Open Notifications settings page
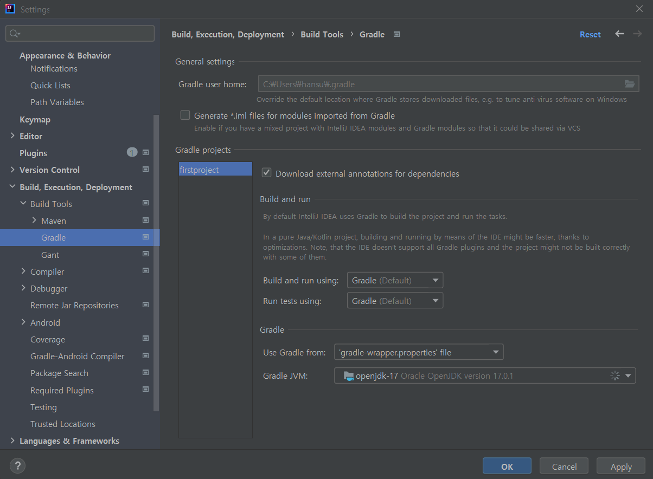This screenshot has width=653, height=479. (x=54, y=68)
